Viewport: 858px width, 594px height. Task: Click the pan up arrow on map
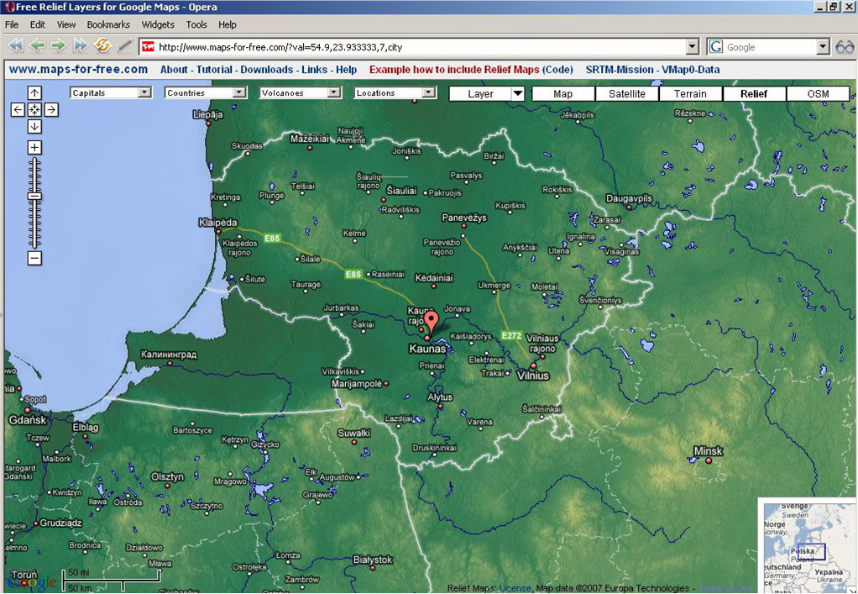34,93
